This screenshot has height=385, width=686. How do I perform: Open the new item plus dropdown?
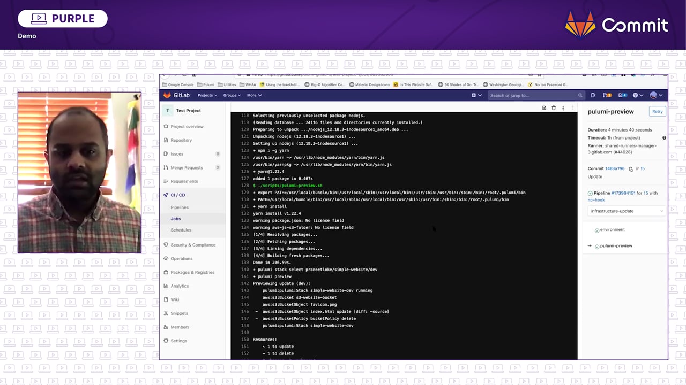coord(476,95)
